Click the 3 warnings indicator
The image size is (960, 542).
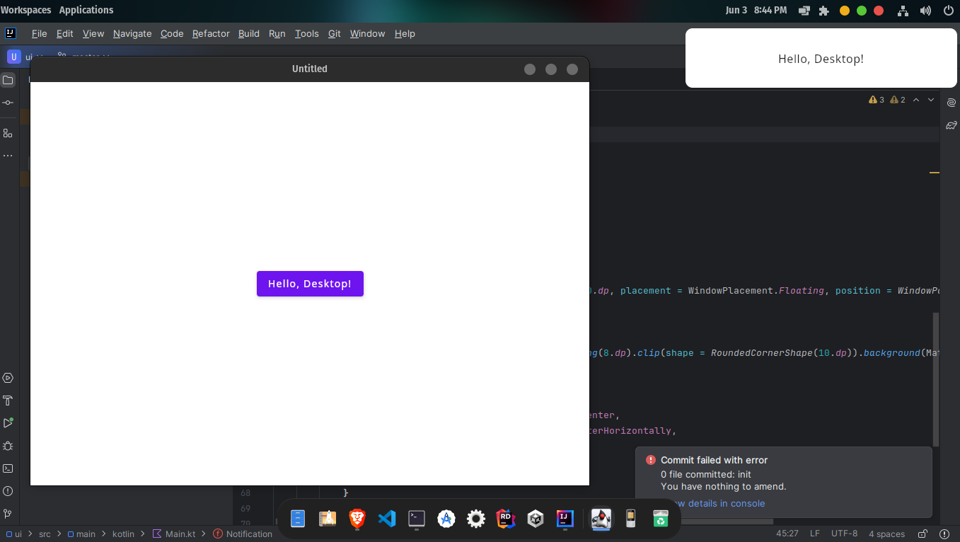[x=877, y=100]
